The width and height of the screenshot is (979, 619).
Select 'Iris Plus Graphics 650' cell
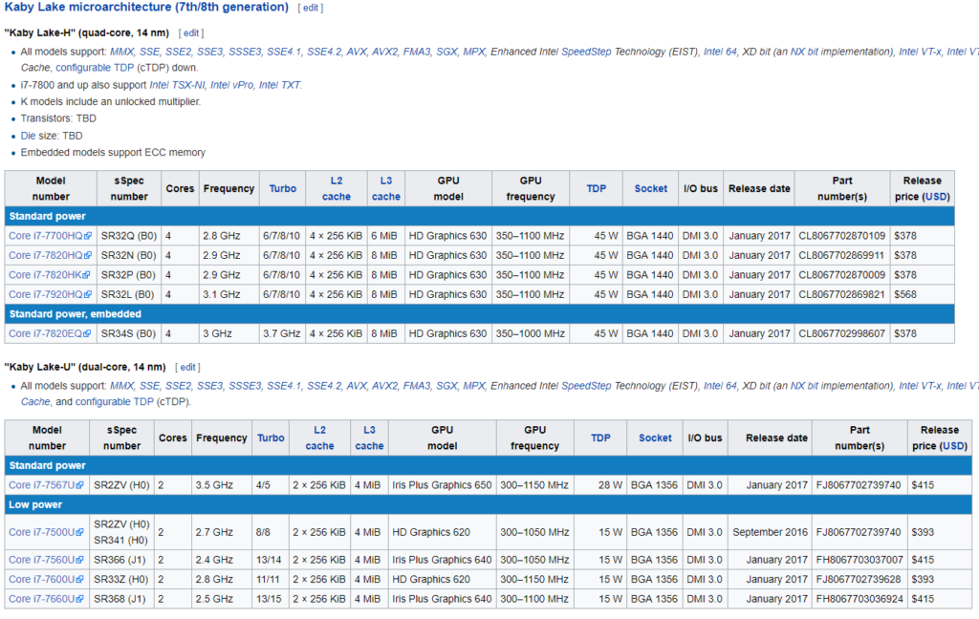442,485
